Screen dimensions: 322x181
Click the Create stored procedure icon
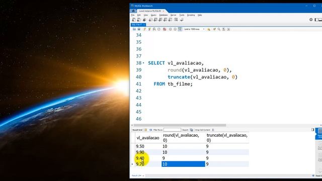(166, 20)
